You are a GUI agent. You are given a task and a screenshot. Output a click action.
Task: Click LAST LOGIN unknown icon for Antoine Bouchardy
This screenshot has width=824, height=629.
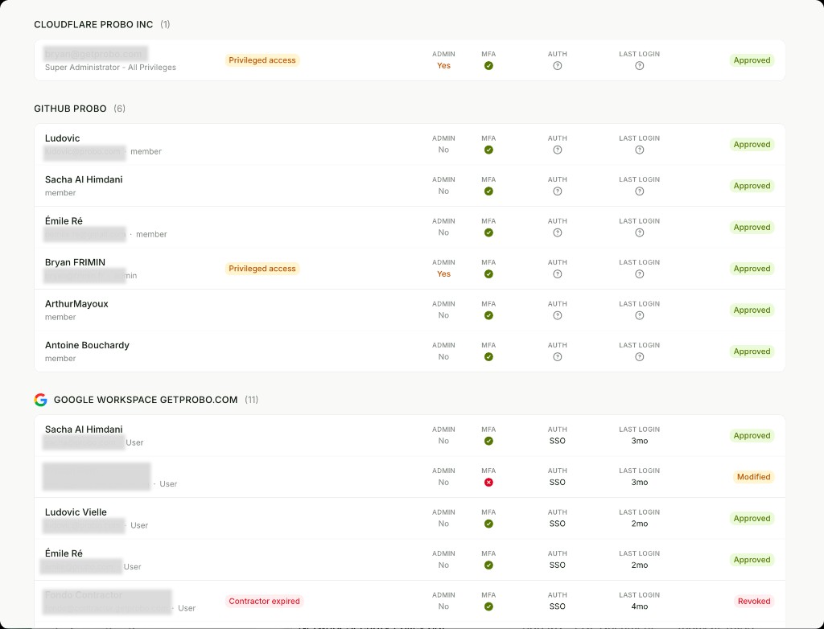point(640,357)
